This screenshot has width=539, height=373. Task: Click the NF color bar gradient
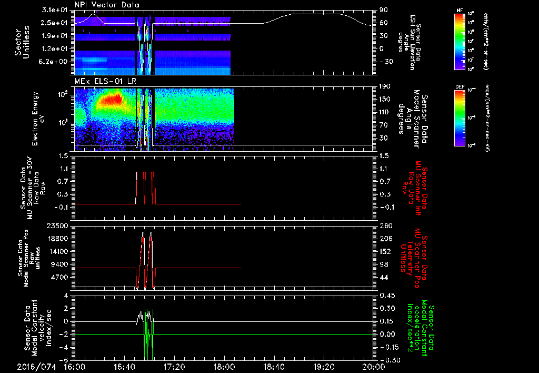coord(460,42)
